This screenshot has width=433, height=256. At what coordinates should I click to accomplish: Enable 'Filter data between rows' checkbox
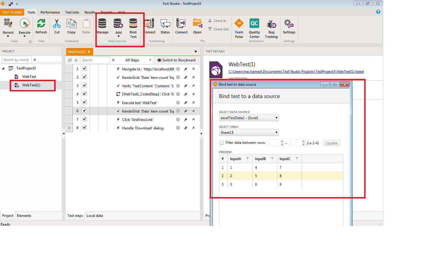coord(221,143)
